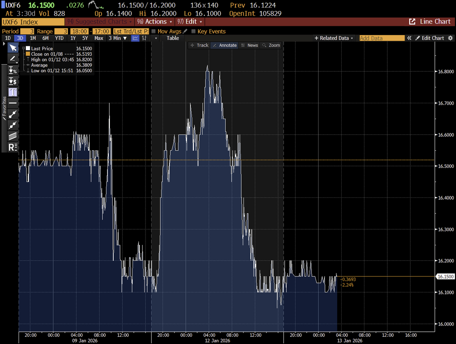Image resolution: width=456 pixels, height=344 pixels.
Task: Select the multi-segment trendline tool
Action: [13, 125]
